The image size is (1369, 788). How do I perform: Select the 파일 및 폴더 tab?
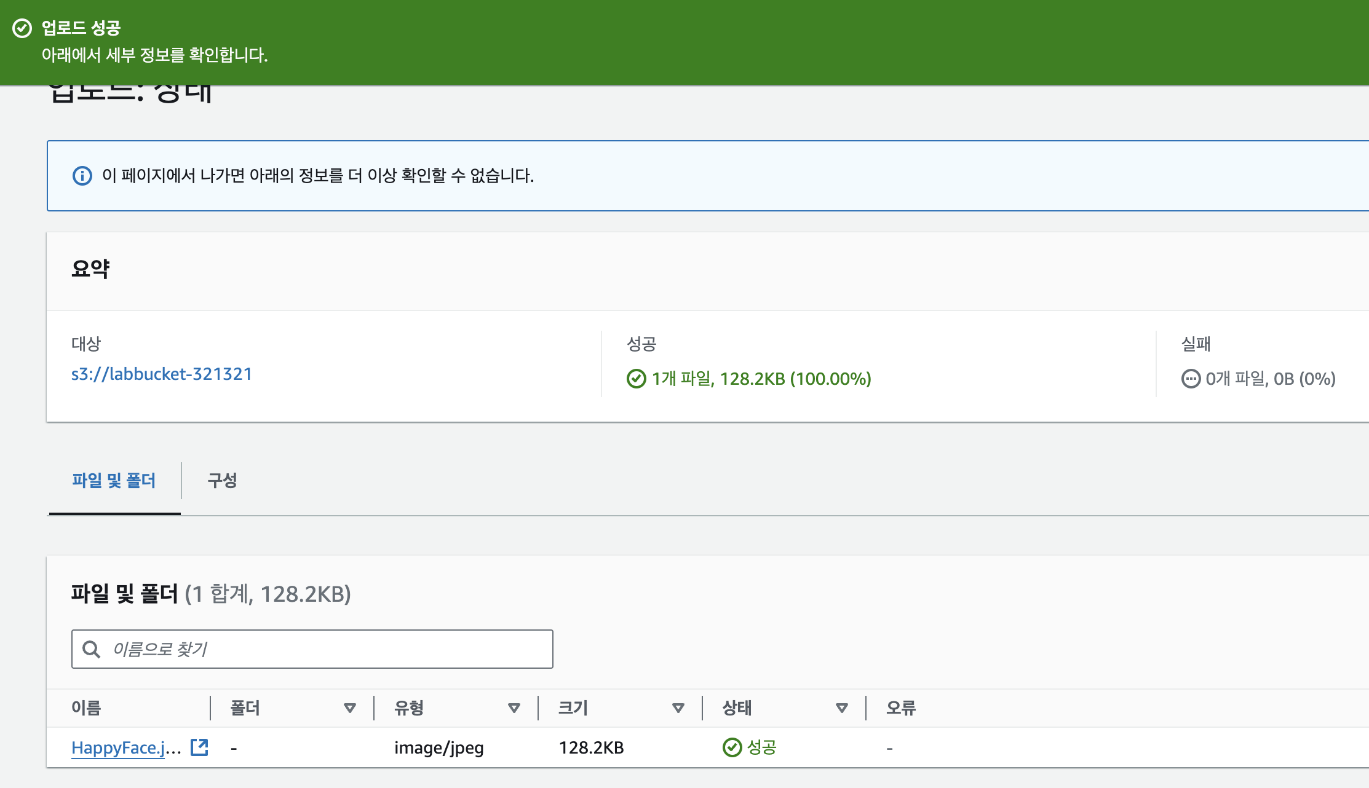pyautogui.click(x=114, y=481)
